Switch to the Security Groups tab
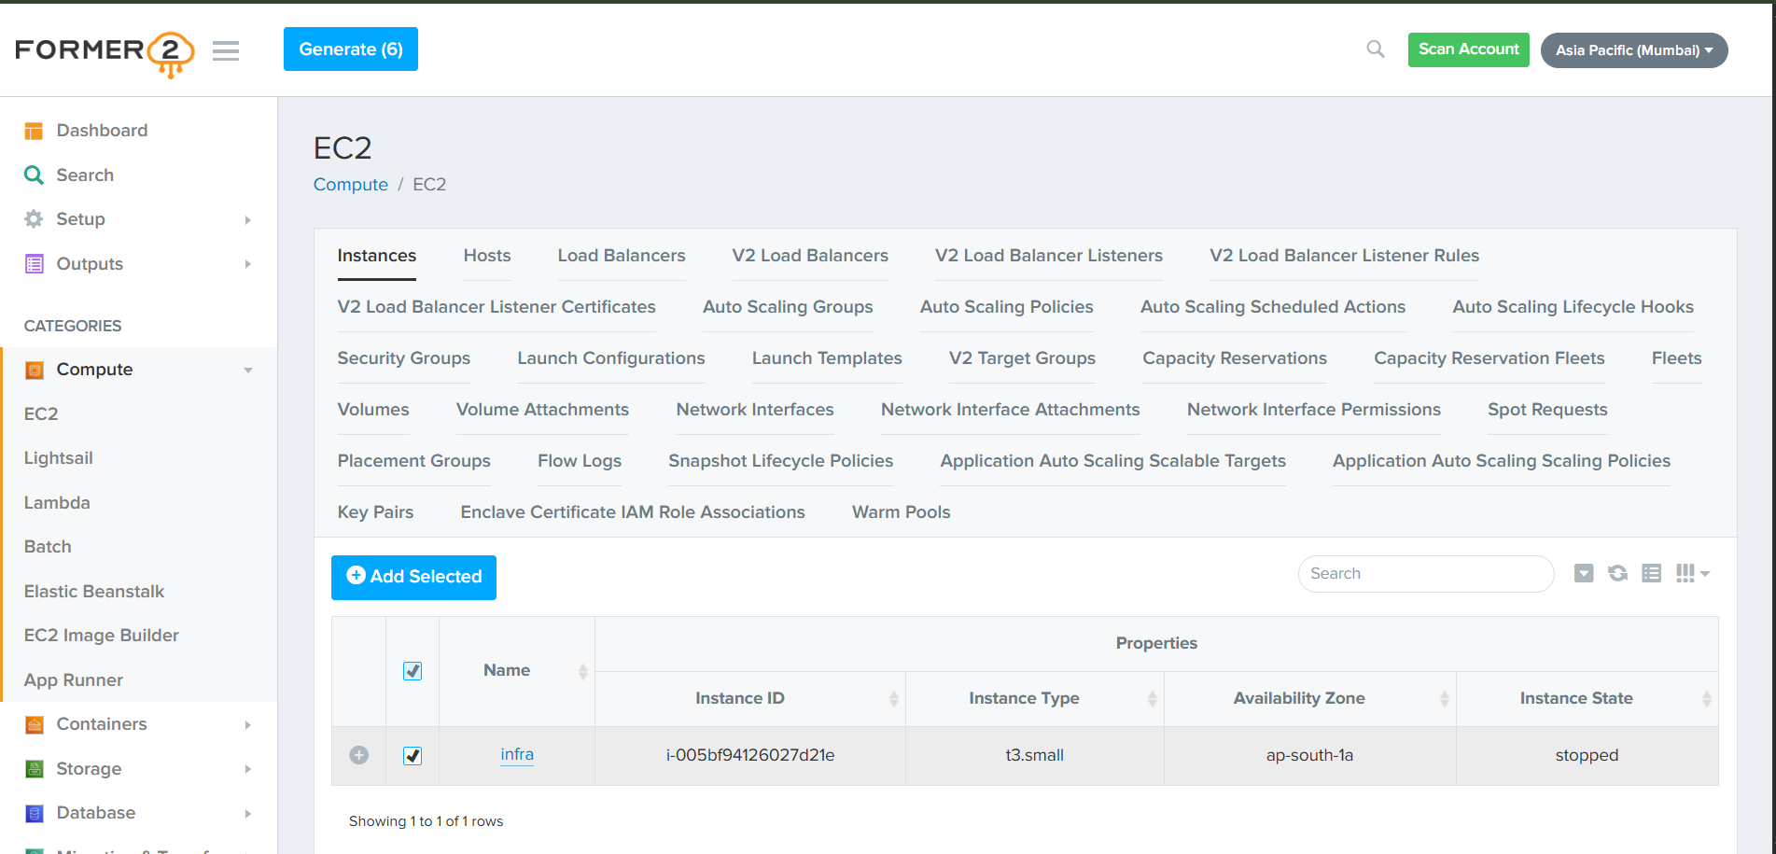 tap(403, 358)
